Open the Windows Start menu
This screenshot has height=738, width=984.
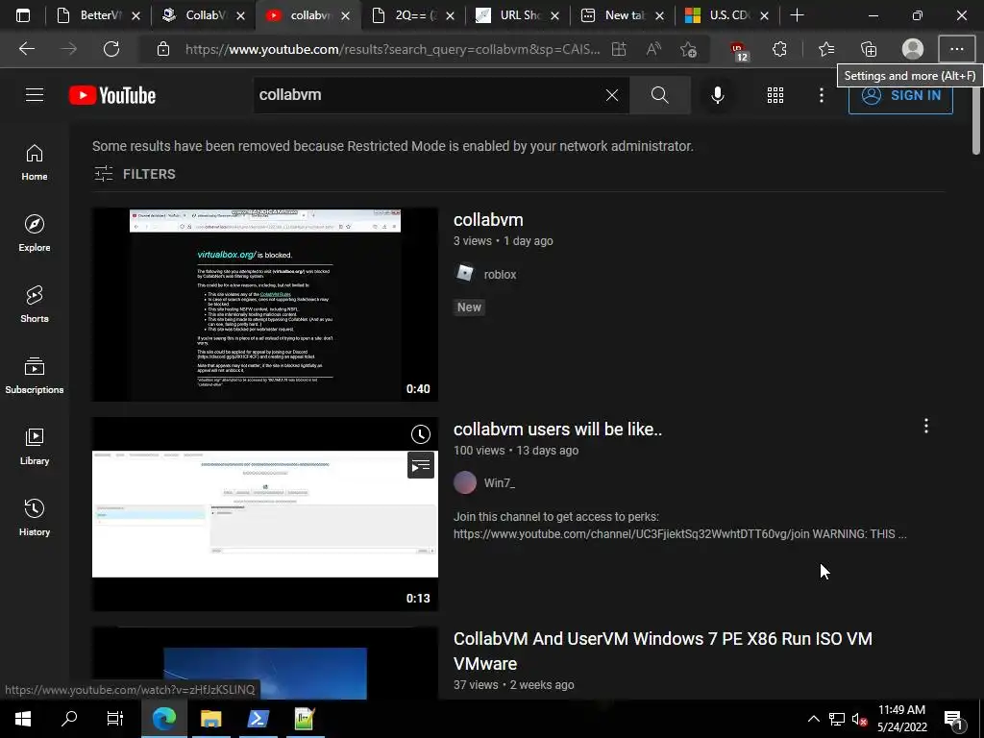(23, 718)
